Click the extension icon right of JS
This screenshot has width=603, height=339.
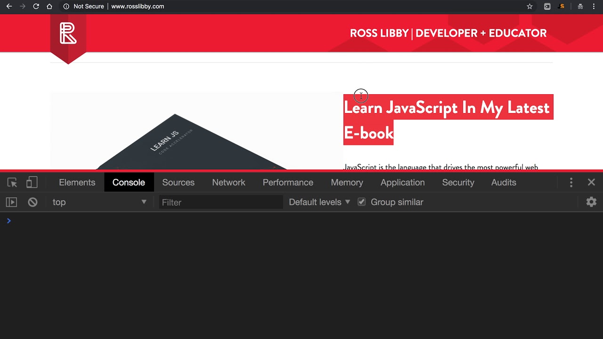(x=580, y=7)
